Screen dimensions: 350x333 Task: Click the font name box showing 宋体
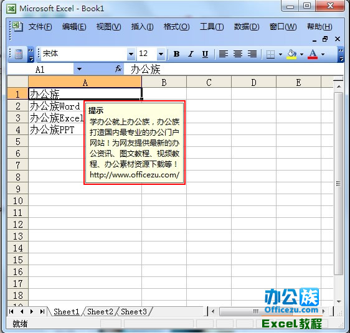(84, 54)
